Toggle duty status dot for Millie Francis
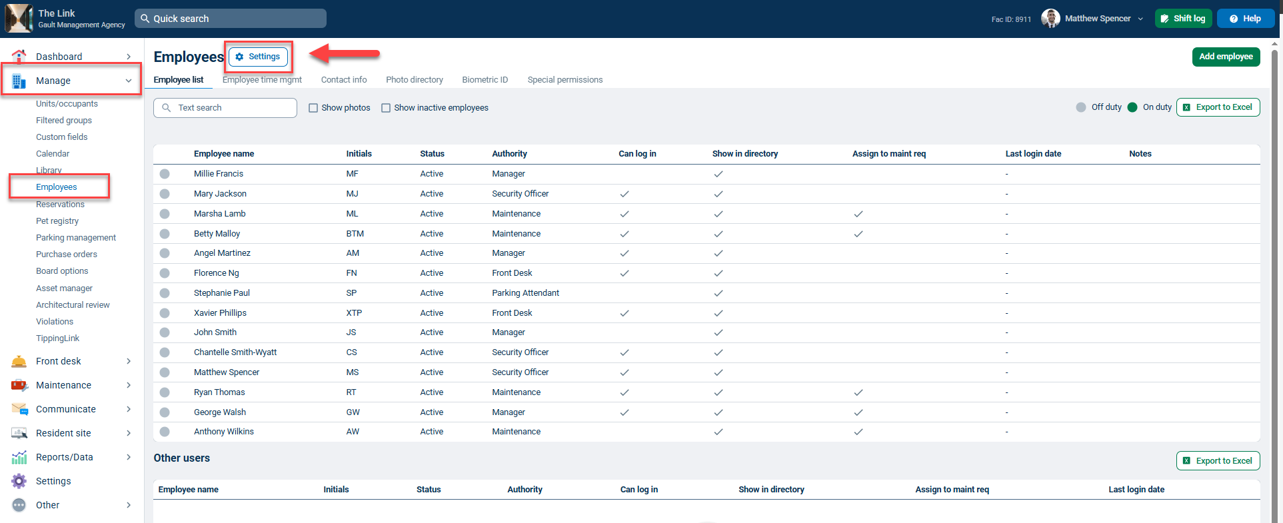1283x523 pixels. 165,174
